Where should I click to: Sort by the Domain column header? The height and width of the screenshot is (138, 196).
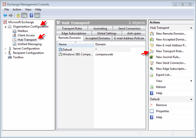(112, 44)
